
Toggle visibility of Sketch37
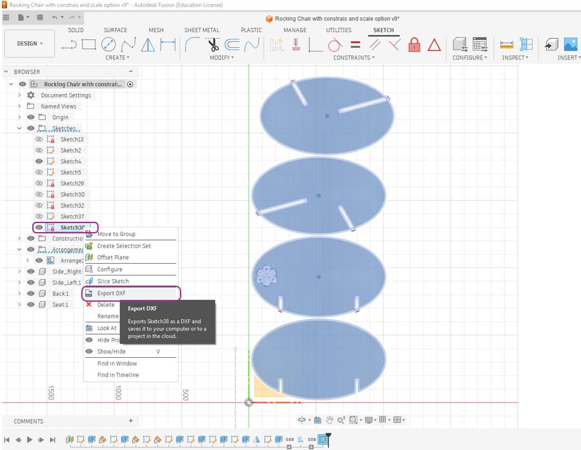coord(39,216)
